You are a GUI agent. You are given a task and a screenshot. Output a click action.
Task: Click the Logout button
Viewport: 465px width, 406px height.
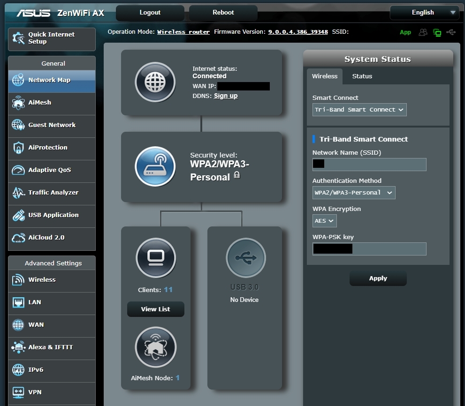pos(150,13)
